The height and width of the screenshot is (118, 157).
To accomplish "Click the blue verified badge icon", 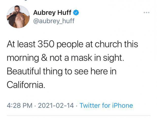I will 76,12.
